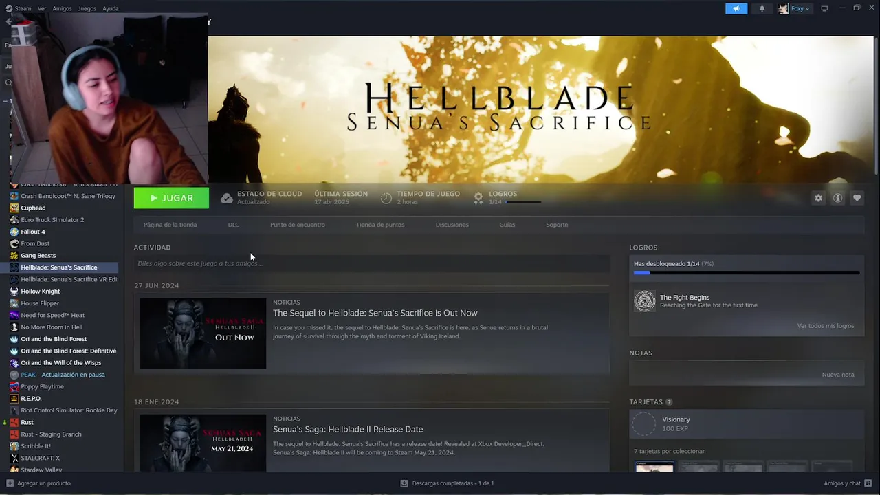880x495 pixels.
Task: Click the Scribble It! game icon
Action: coord(14,446)
